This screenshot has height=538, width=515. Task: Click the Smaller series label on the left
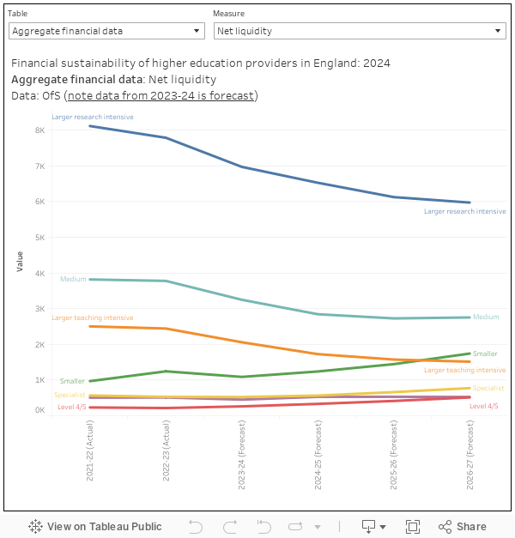point(72,381)
